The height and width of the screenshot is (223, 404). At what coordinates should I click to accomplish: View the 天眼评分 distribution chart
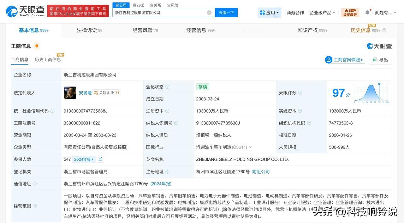tap(371, 93)
